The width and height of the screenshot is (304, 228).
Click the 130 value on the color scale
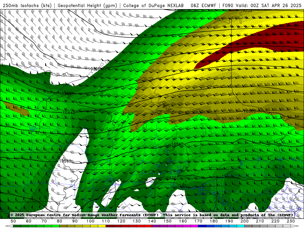(x=136, y=221)
